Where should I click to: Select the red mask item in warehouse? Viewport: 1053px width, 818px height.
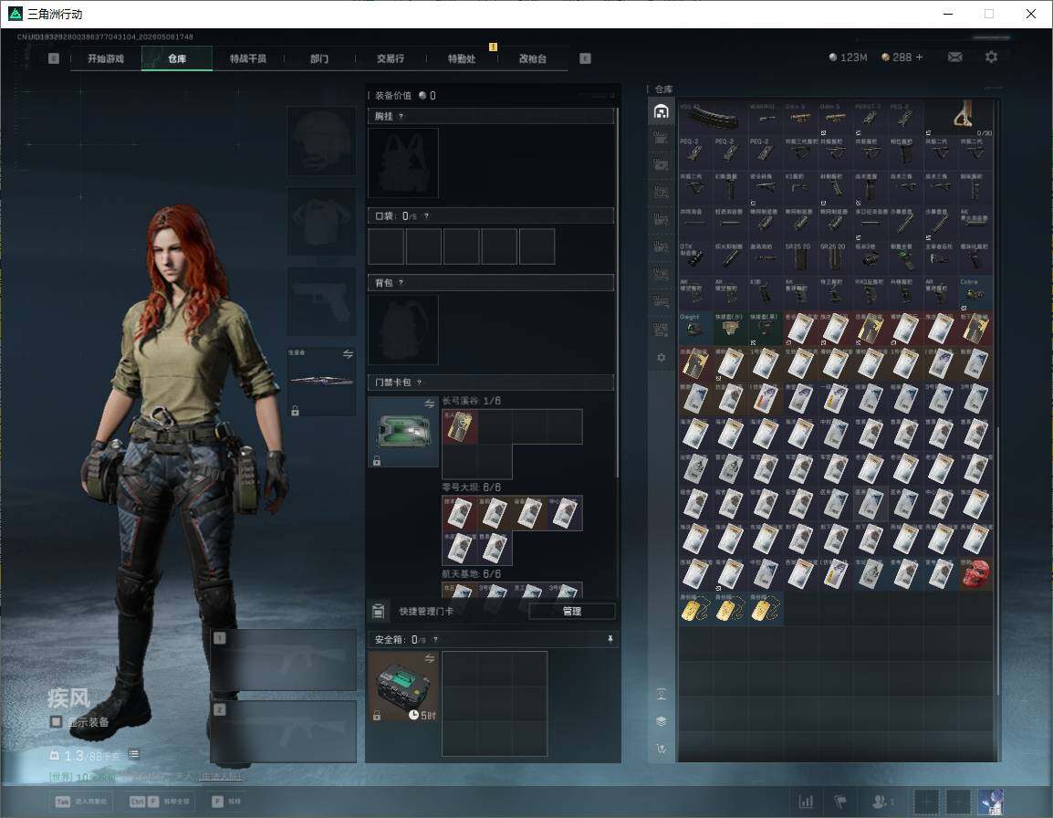pos(975,573)
